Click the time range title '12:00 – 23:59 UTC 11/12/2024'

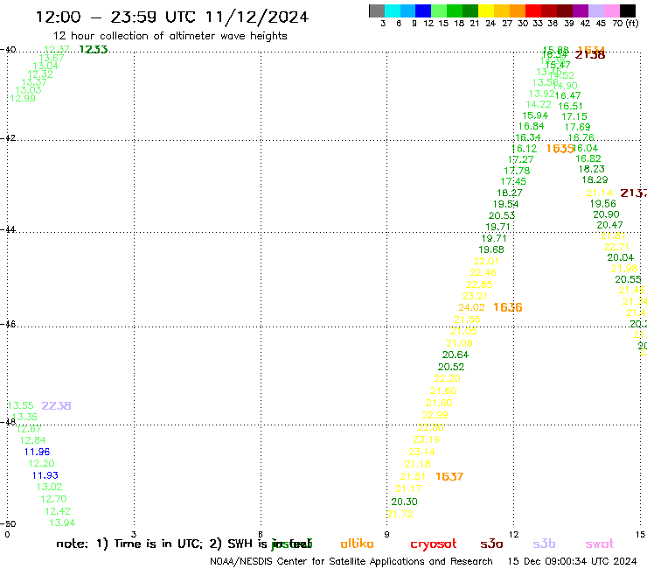click(x=172, y=17)
